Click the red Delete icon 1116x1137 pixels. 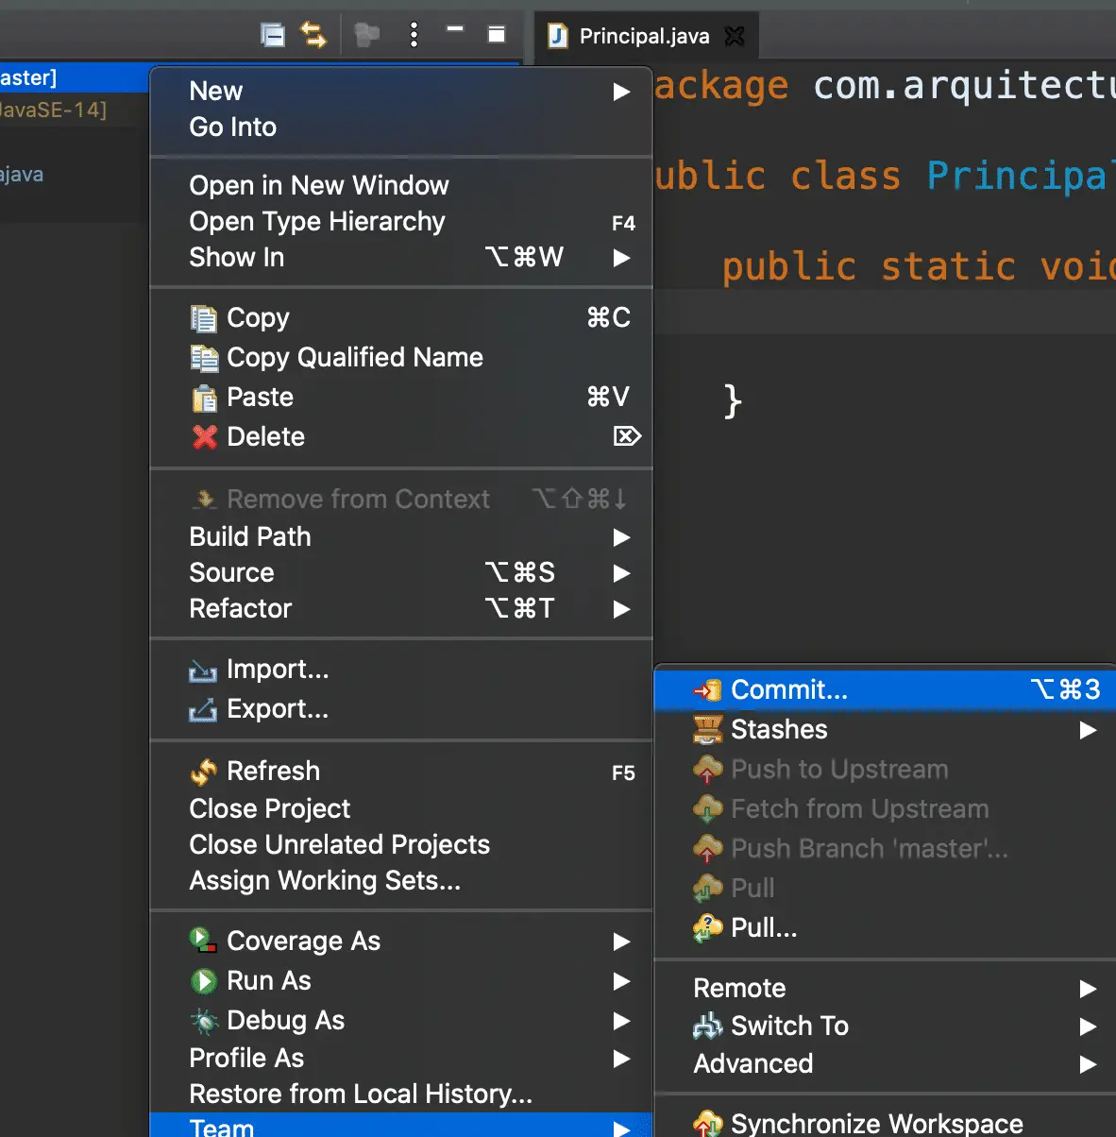point(204,437)
